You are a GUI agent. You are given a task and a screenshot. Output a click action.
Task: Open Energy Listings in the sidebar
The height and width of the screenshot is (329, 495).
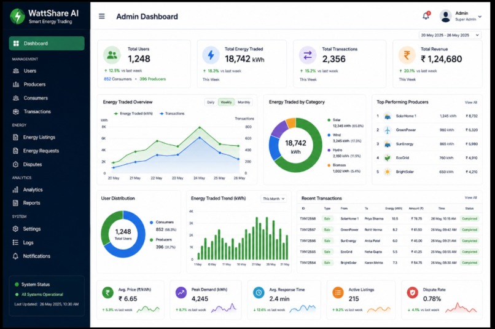click(x=39, y=137)
